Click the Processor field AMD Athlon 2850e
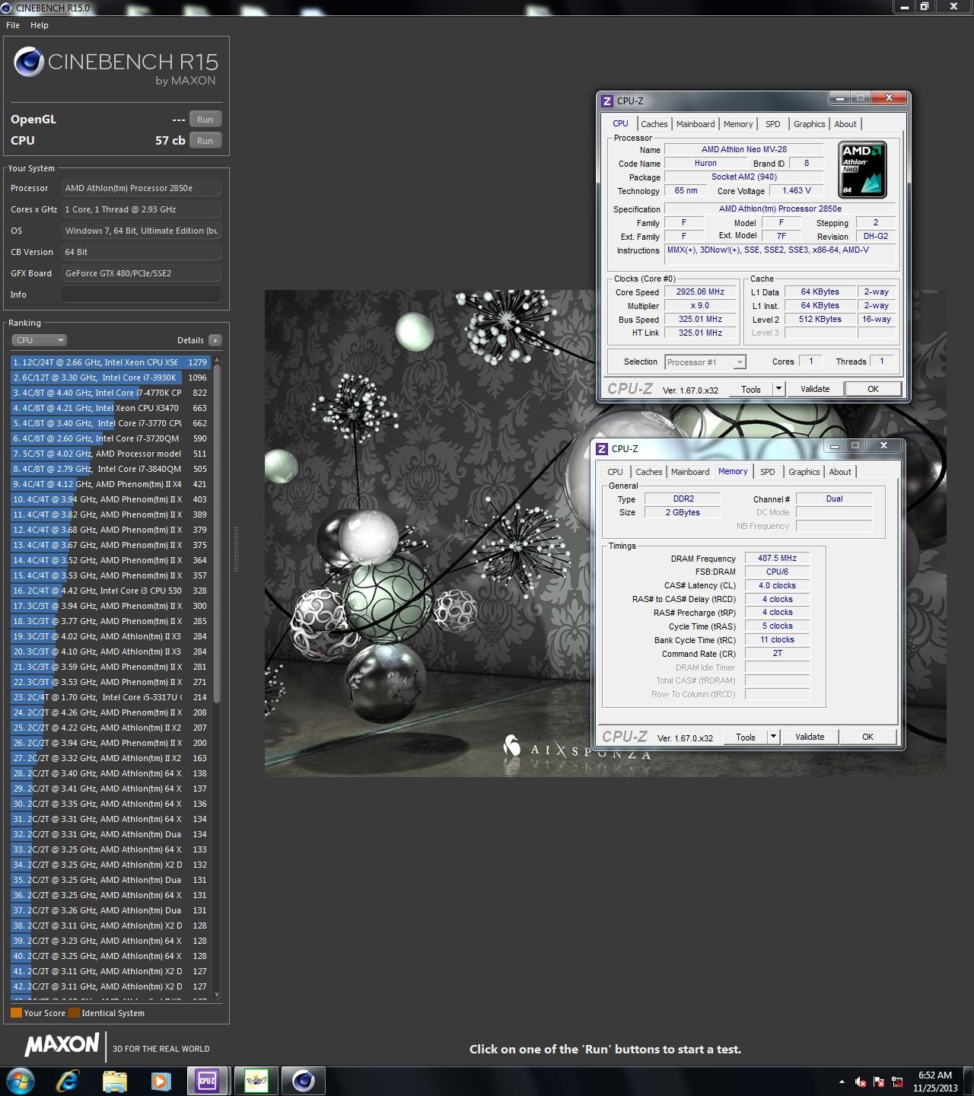 click(x=142, y=188)
